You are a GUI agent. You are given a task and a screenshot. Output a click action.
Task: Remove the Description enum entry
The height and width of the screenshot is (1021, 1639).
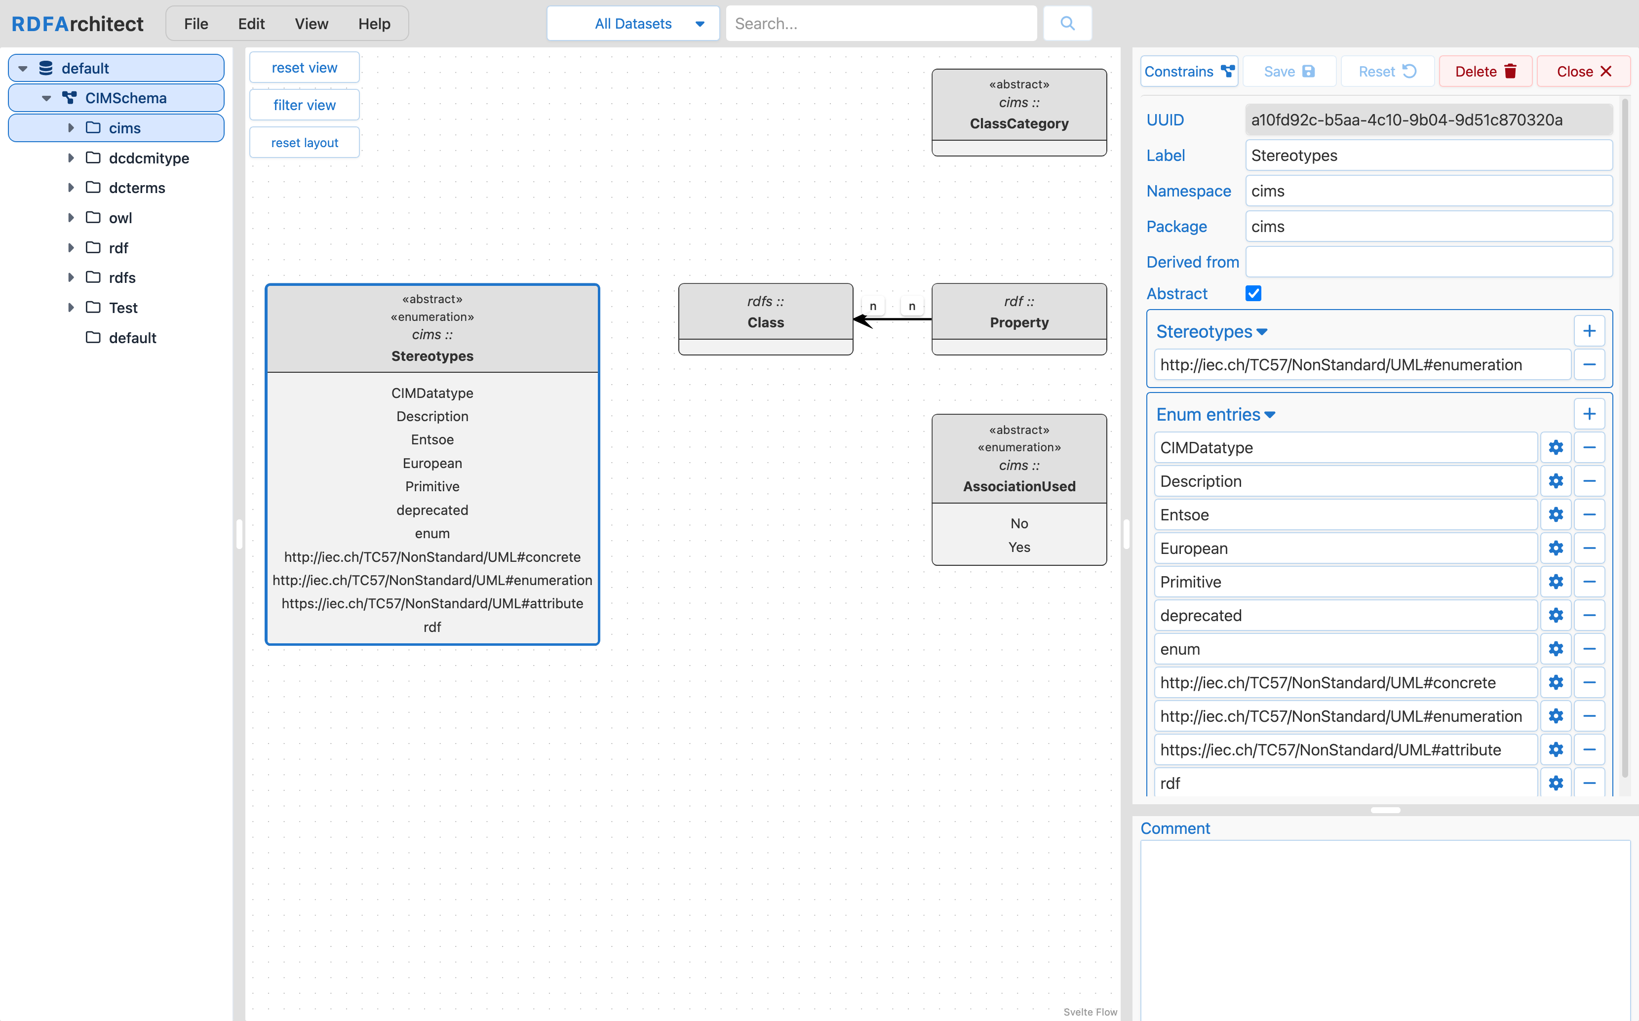coord(1589,481)
